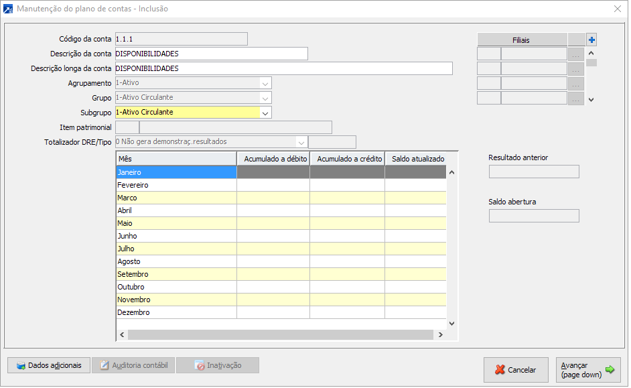Advance with Avançar (page down) button
The width and height of the screenshot is (631, 388).
pyautogui.click(x=588, y=370)
